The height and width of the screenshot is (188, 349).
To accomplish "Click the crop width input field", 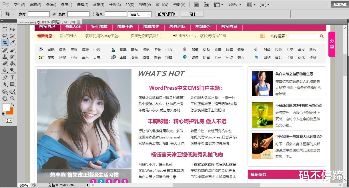I will coord(39,14).
